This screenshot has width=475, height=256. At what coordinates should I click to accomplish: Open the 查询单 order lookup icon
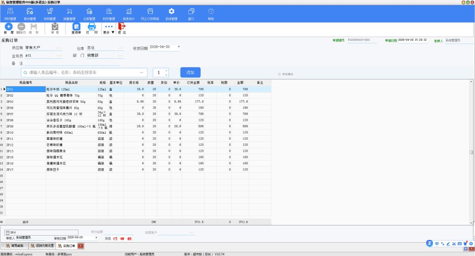tap(76, 29)
